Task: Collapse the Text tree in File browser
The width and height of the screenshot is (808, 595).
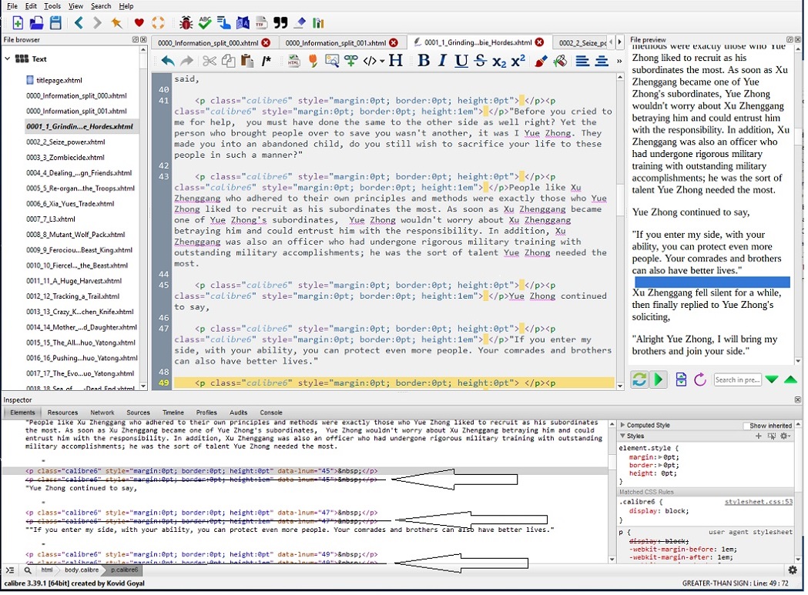Action: (x=8, y=58)
